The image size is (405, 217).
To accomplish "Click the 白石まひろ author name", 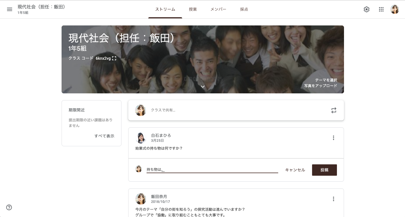I will pyautogui.click(x=161, y=135).
